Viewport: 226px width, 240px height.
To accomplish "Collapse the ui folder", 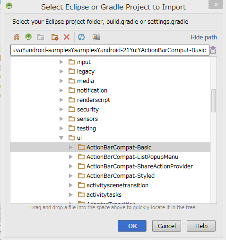I will coord(61,138).
